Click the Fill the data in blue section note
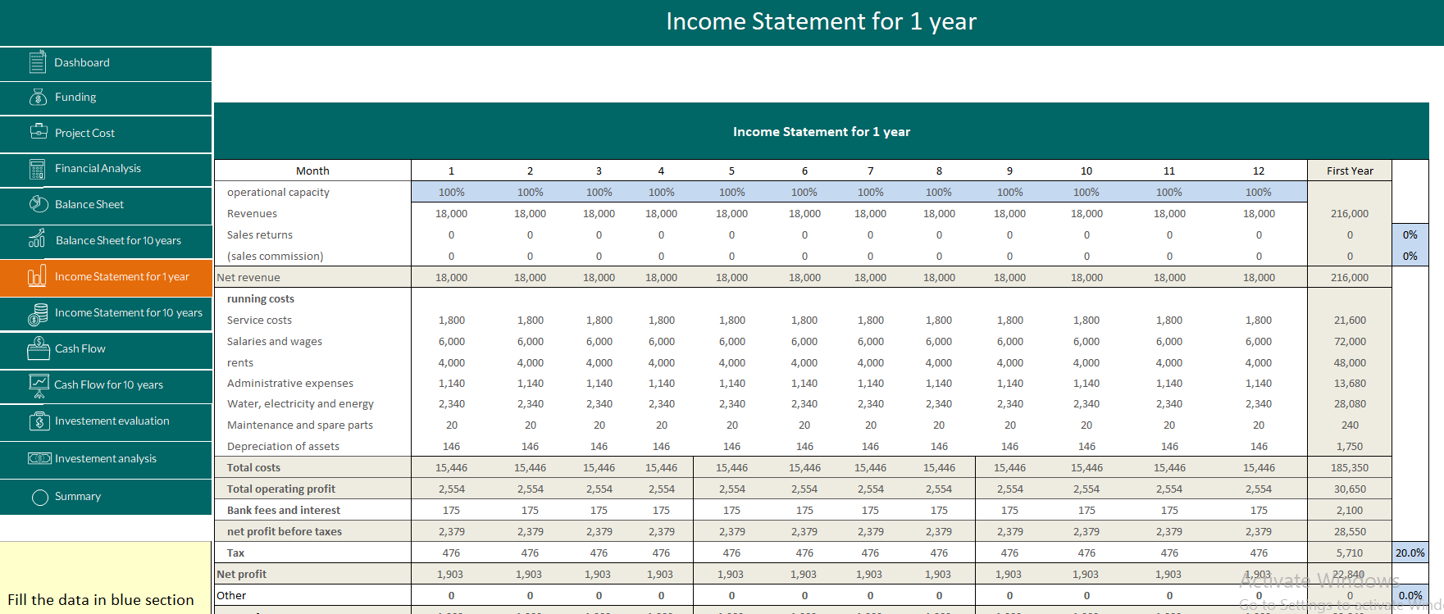This screenshot has width=1444, height=614. tap(101, 600)
